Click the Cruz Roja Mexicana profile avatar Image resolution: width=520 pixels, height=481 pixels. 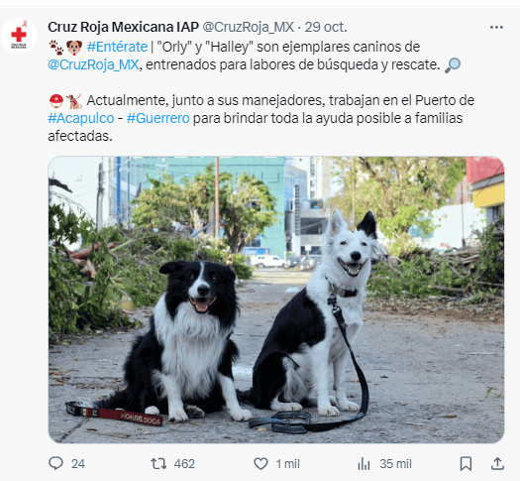click(19, 36)
